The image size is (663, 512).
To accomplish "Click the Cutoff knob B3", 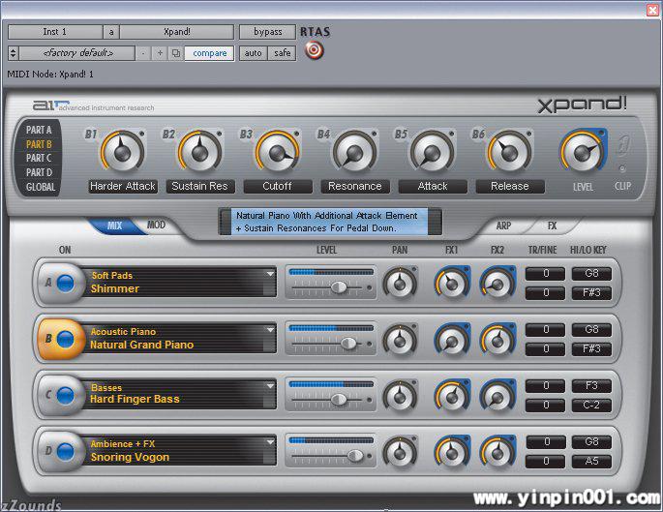I will (x=278, y=152).
